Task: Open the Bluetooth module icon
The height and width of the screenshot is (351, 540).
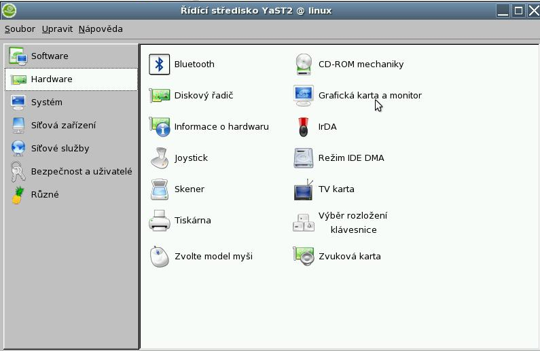Action: click(159, 64)
